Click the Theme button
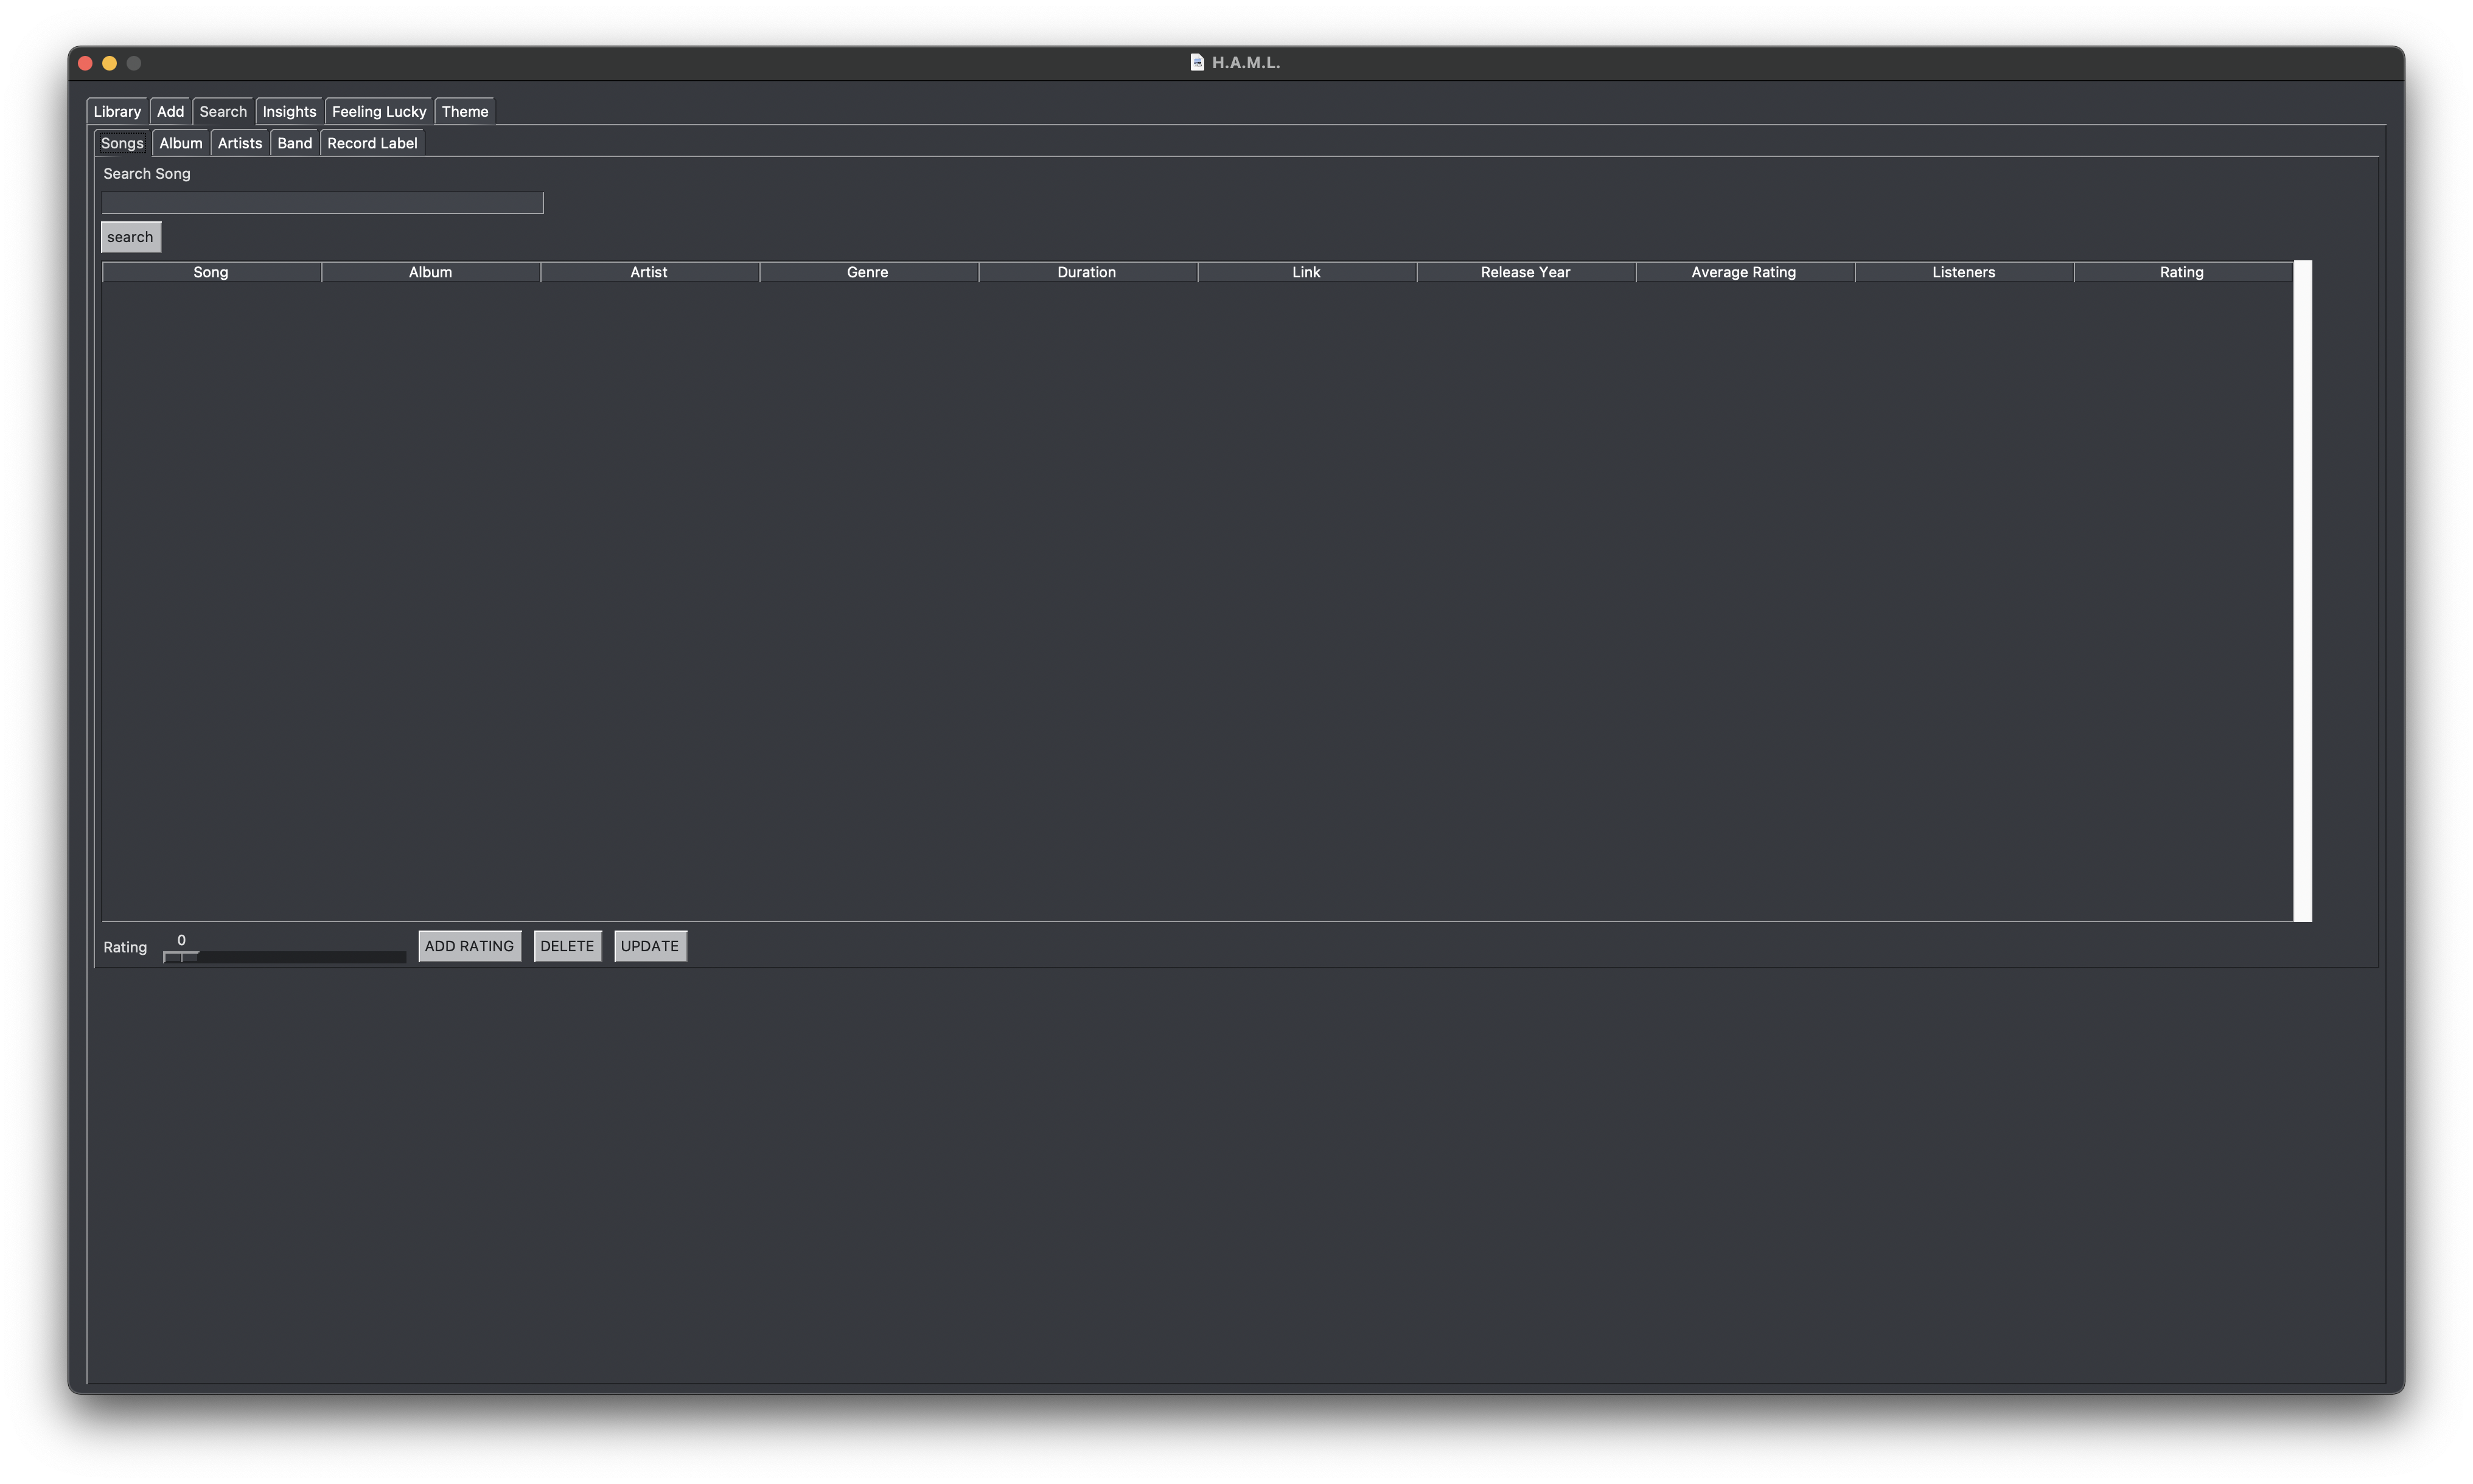 click(464, 109)
